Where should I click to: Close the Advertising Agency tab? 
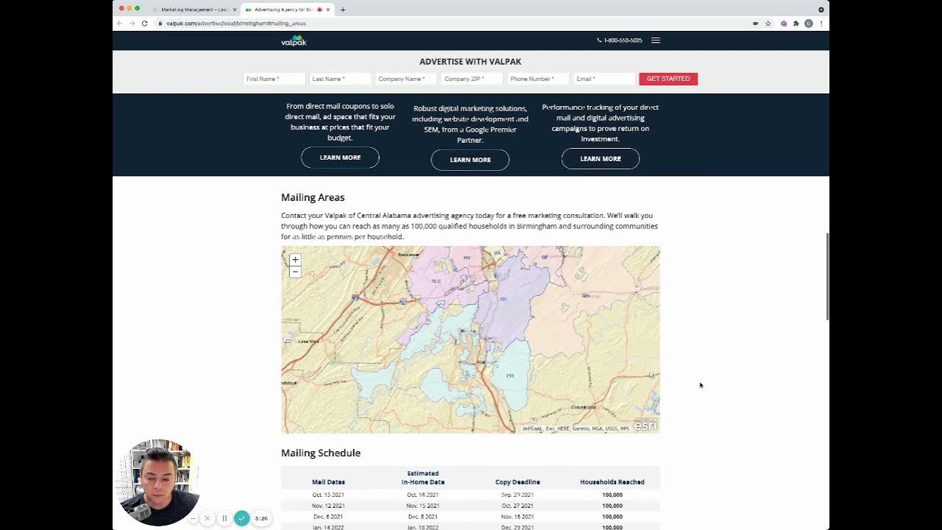click(x=328, y=10)
